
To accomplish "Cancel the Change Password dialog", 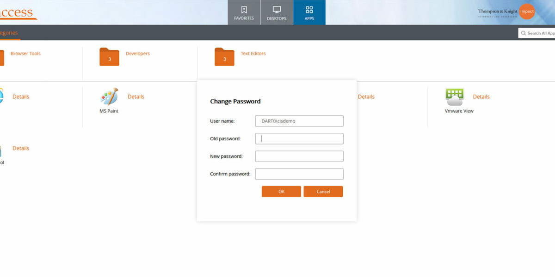I will 323,191.
